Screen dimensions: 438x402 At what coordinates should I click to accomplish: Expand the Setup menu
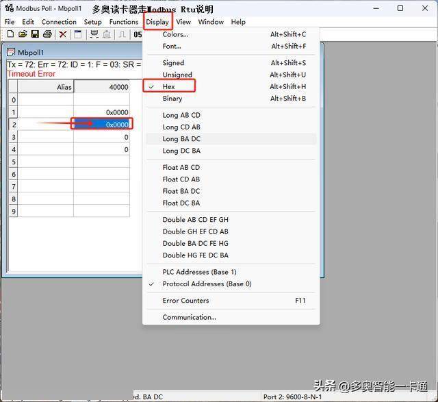point(92,22)
